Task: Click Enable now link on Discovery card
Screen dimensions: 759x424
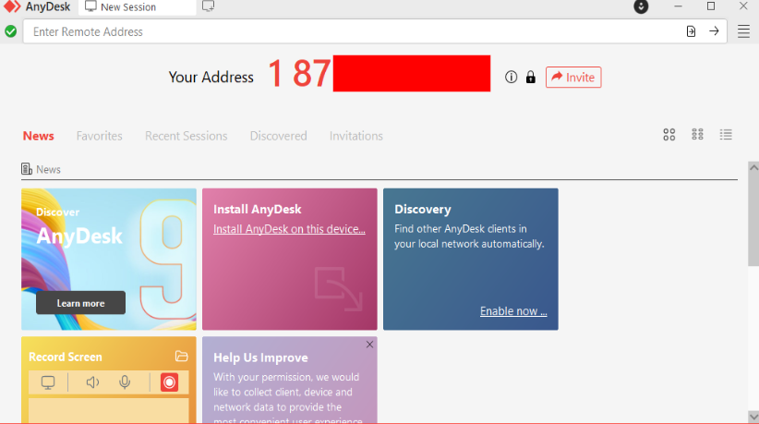Action: pos(513,311)
